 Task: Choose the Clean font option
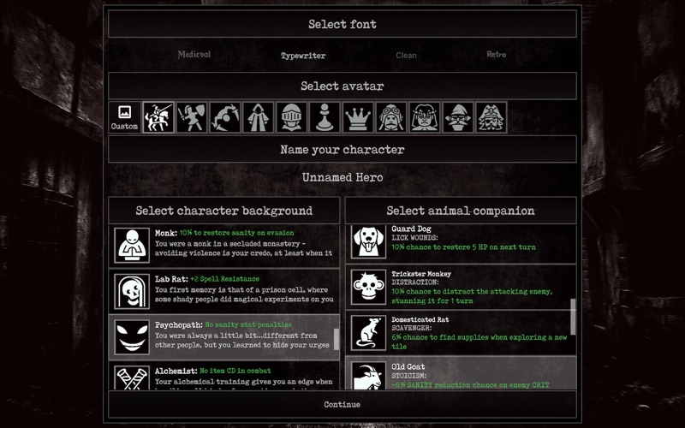[x=406, y=55]
